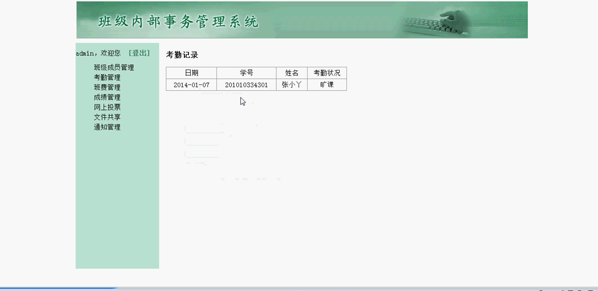Click the 考勤状况 column header
The width and height of the screenshot is (598, 291).
pos(327,73)
